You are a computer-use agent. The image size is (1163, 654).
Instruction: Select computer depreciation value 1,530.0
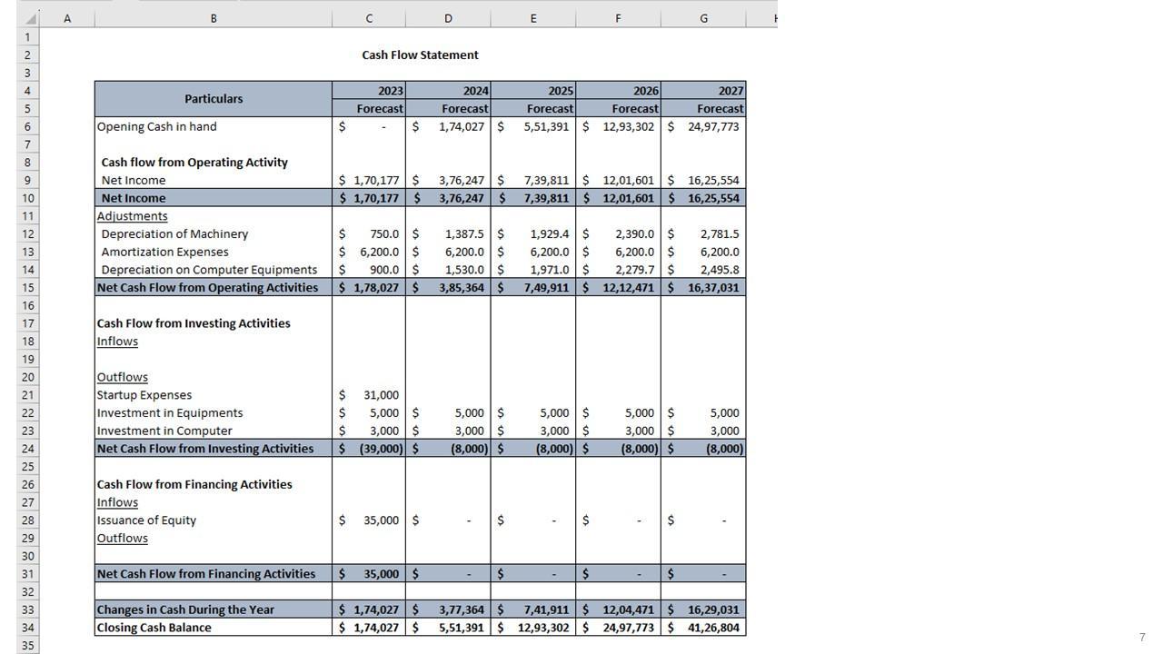click(x=448, y=270)
